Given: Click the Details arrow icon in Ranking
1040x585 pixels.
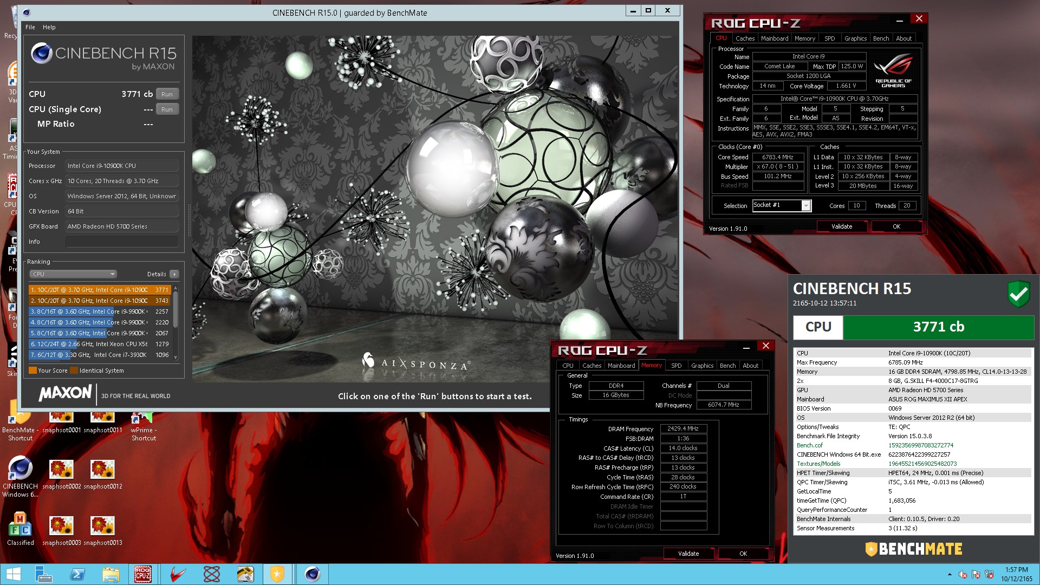Looking at the screenshot, I should coord(174,274).
